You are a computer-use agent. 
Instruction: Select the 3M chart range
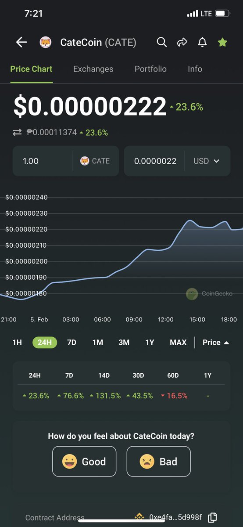(x=124, y=343)
